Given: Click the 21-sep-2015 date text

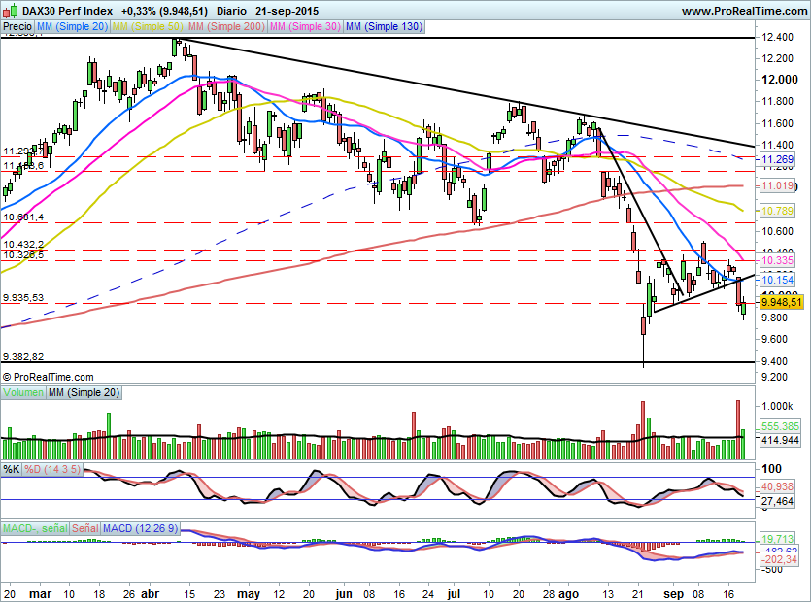Looking at the screenshot, I should (287, 11).
